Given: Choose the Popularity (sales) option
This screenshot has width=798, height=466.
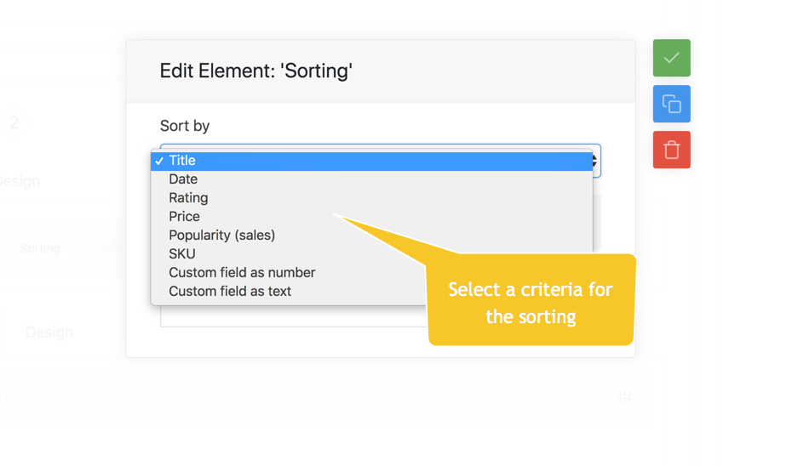Looking at the screenshot, I should click(221, 236).
